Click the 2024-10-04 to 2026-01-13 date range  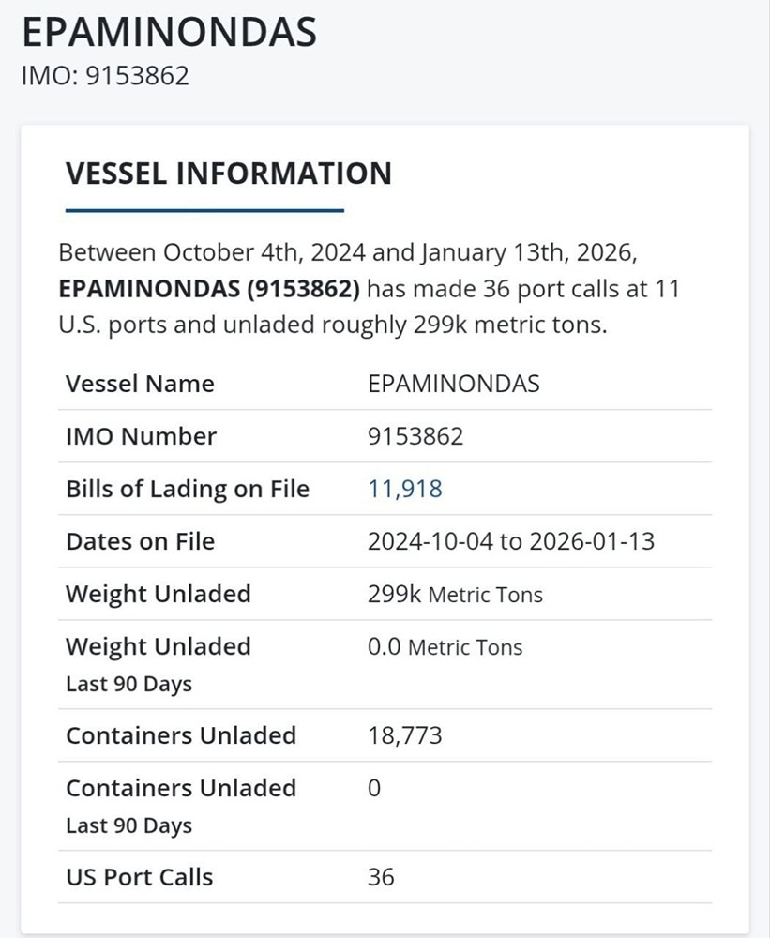pyautogui.click(x=510, y=541)
